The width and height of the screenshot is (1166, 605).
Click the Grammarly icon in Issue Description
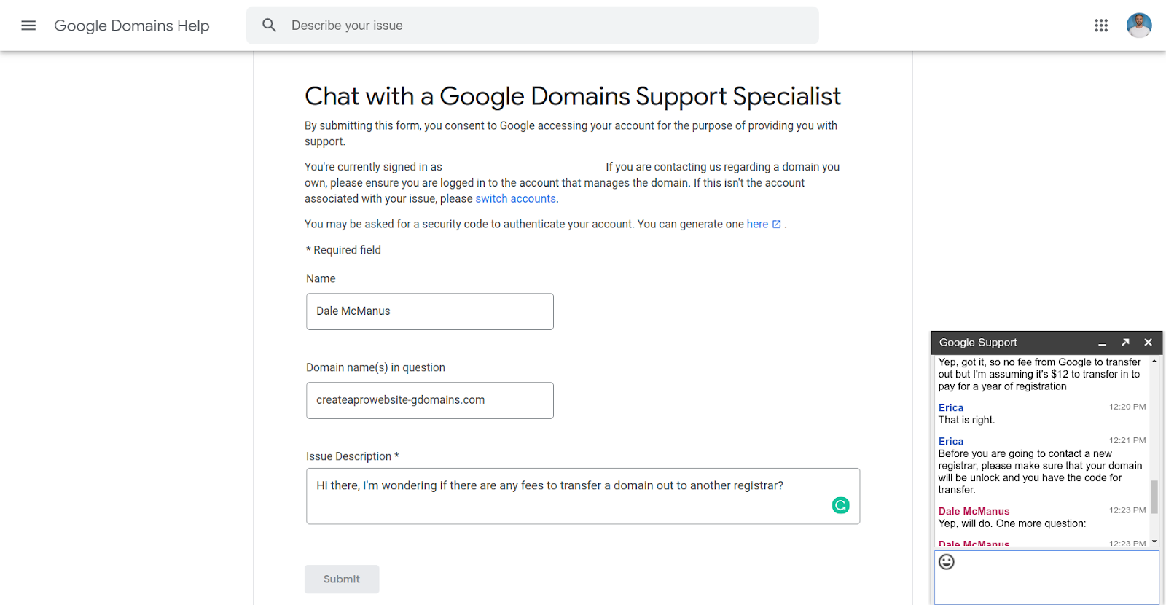(x=840, y=505)
